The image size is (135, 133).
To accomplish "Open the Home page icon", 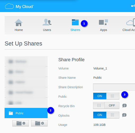I will [19, 23].
